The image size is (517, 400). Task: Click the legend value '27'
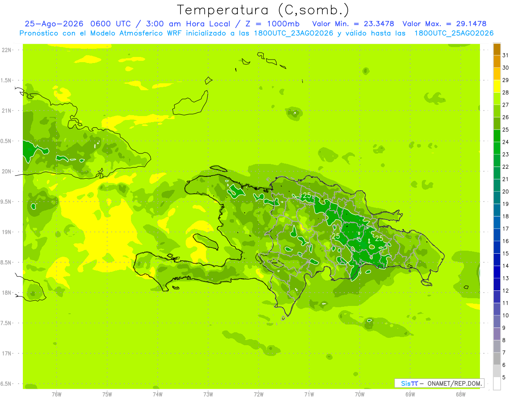pyautogui.click(x=505, y=105)
